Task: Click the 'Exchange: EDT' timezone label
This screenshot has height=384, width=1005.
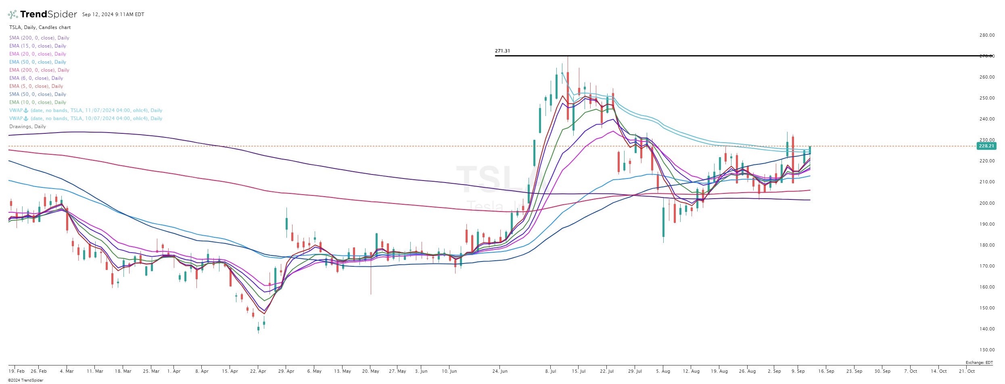Action: point(979,363)
